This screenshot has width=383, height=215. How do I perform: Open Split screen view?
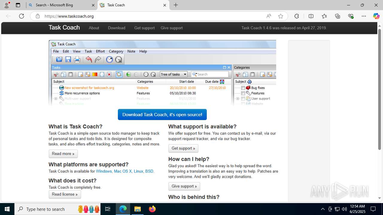(x=311, y=16)
